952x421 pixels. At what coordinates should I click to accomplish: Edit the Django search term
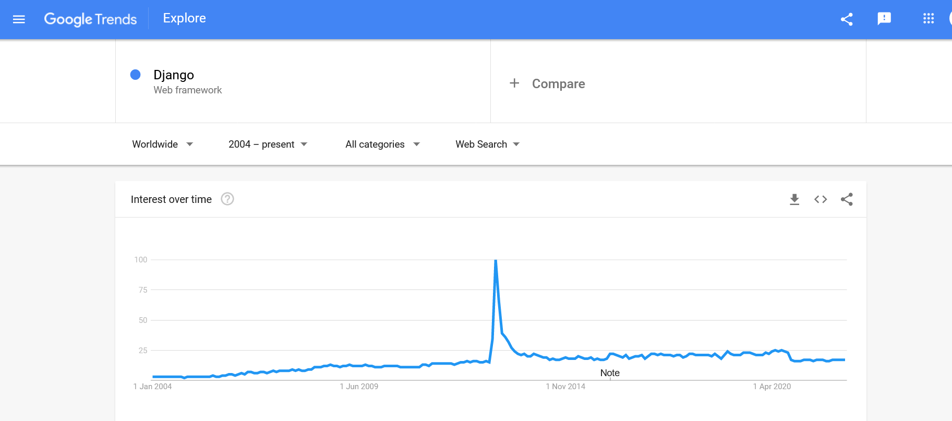click(174, 75)
